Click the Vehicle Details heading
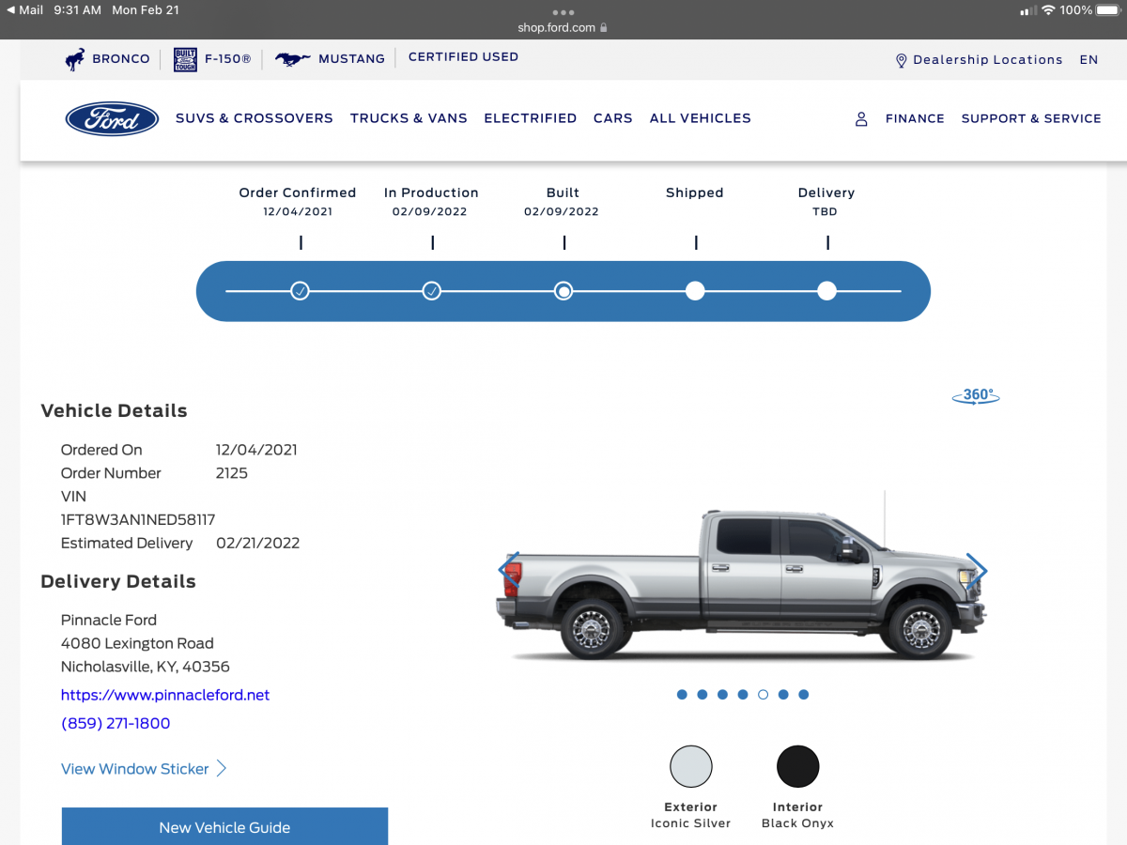This screenshot has height=845, width=1127. point(115,411)
